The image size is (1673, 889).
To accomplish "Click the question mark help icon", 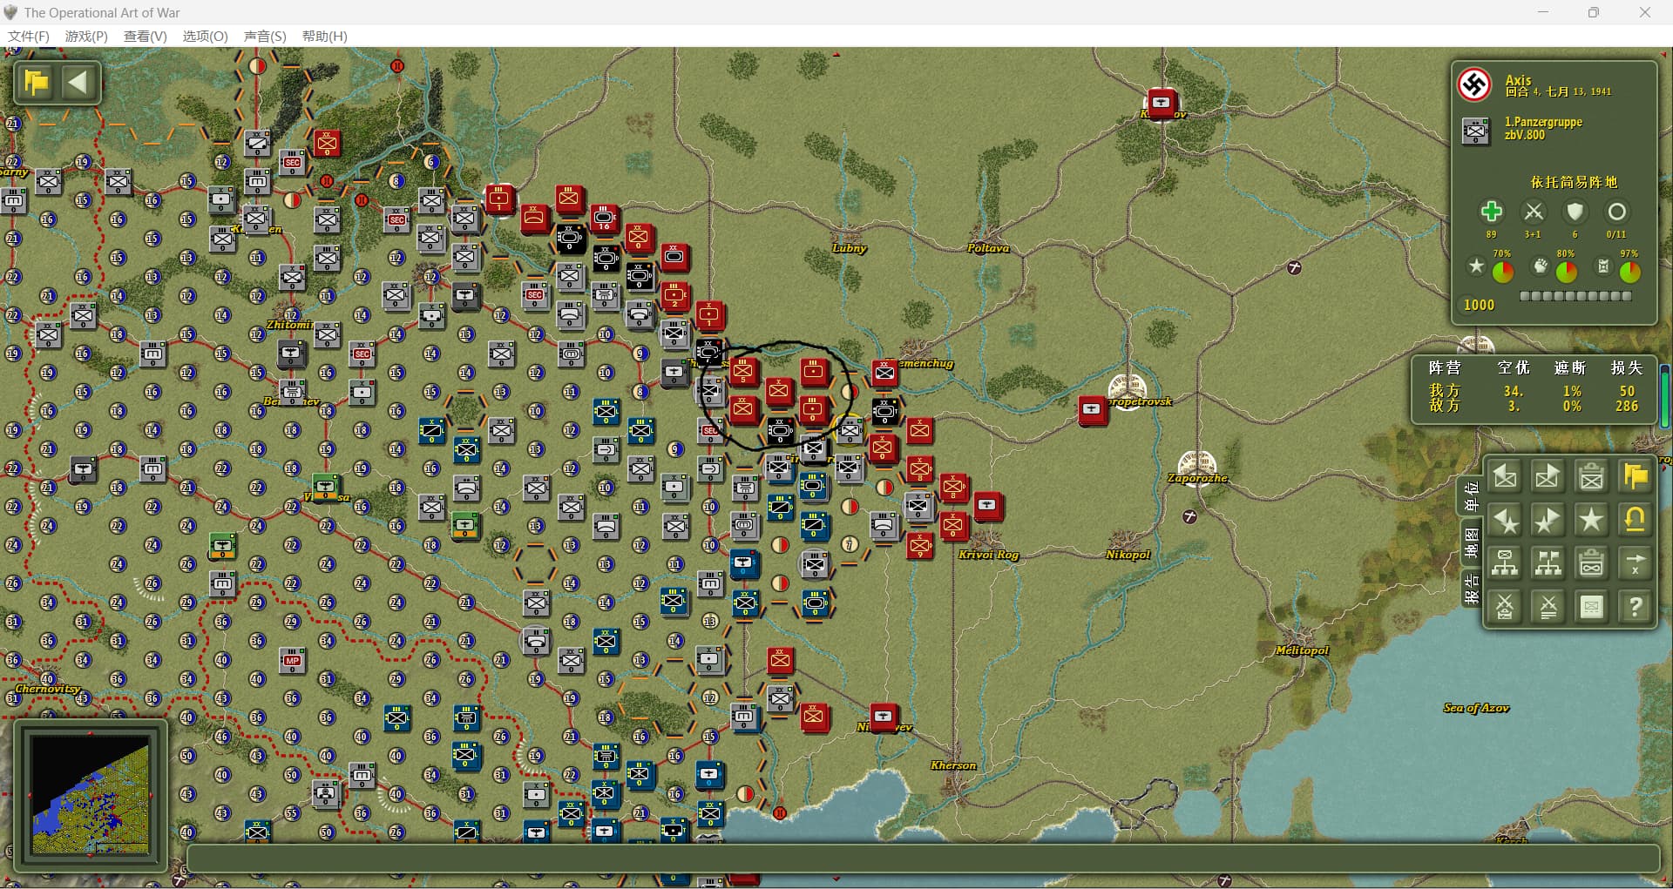I will [1636, 607].
